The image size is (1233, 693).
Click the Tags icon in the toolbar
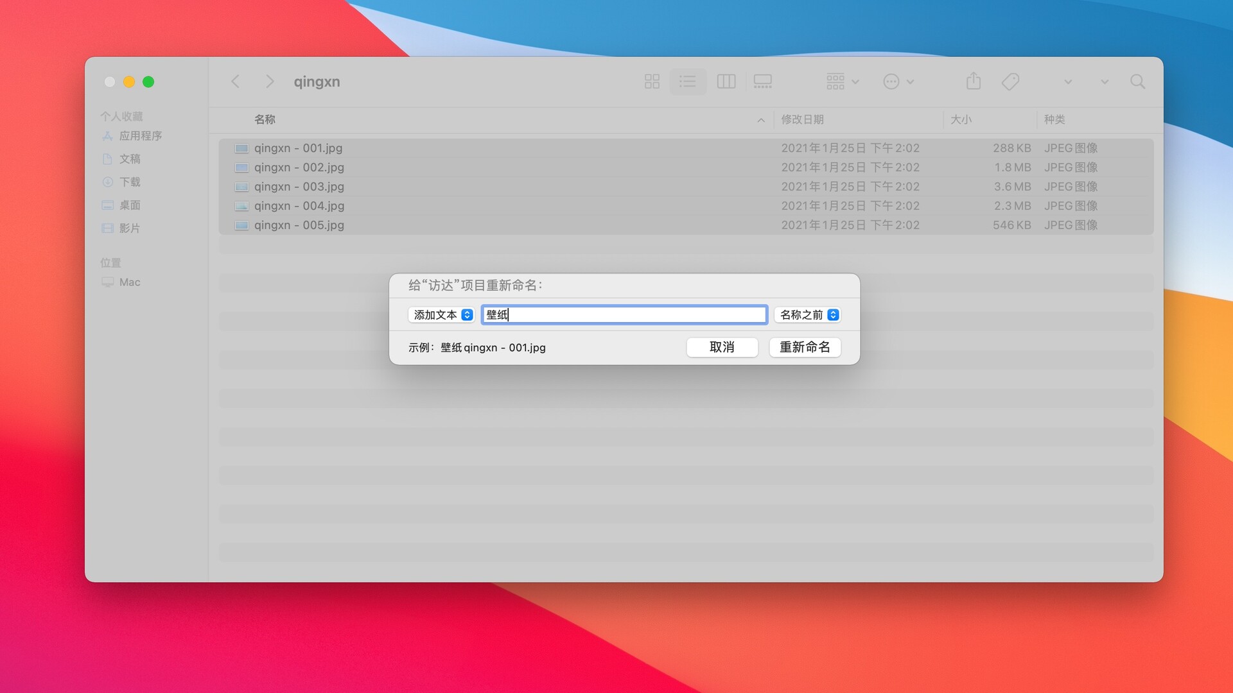click(1010, 81)
